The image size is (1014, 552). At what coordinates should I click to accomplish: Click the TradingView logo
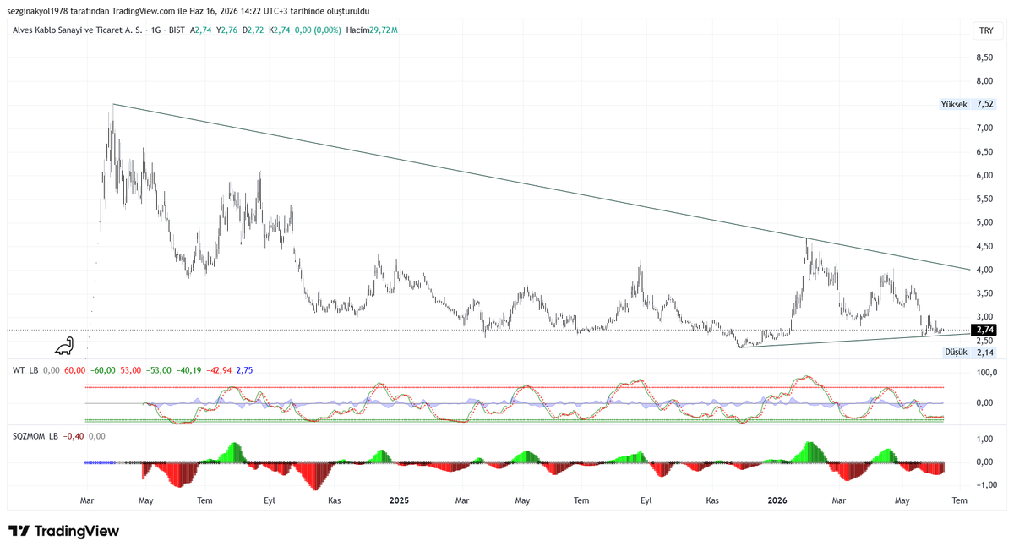click(x=64, y=531)
